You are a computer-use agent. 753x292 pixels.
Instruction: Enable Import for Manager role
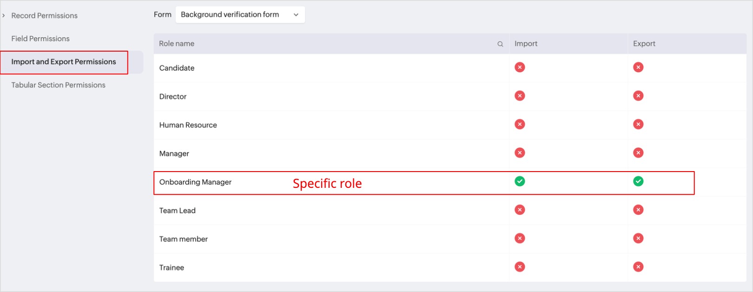[x=520, y=153]
